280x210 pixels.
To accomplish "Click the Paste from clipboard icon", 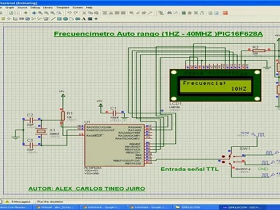I will tap(97, 13).
